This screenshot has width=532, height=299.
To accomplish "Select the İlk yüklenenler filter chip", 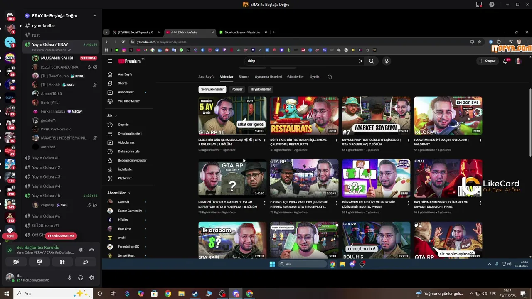I will pyautogui.click(x=261, y=89).
